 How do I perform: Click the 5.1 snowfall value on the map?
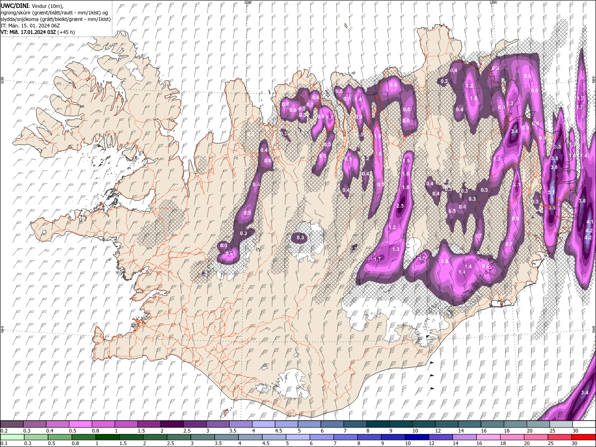552,192
